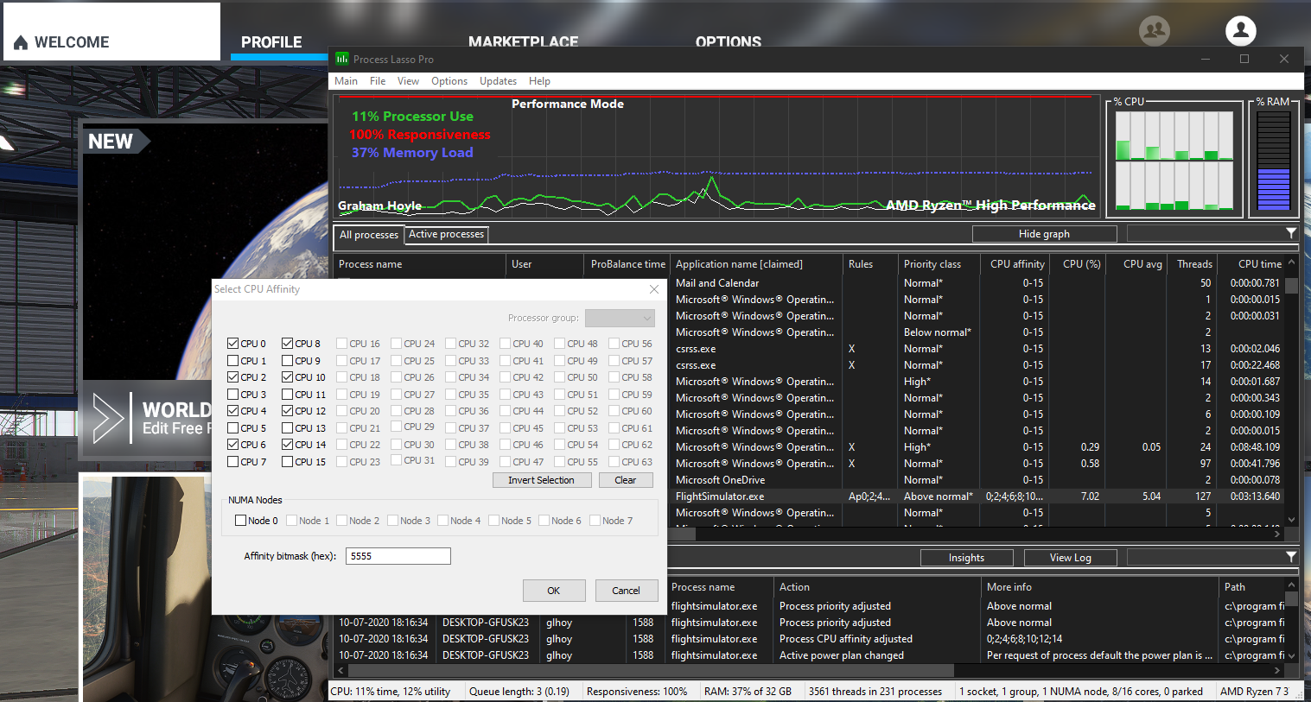Select the PROFILE tab in Flight Simulator
Viewport: 1311px width, 702px height.
click(x=271, y=42)
